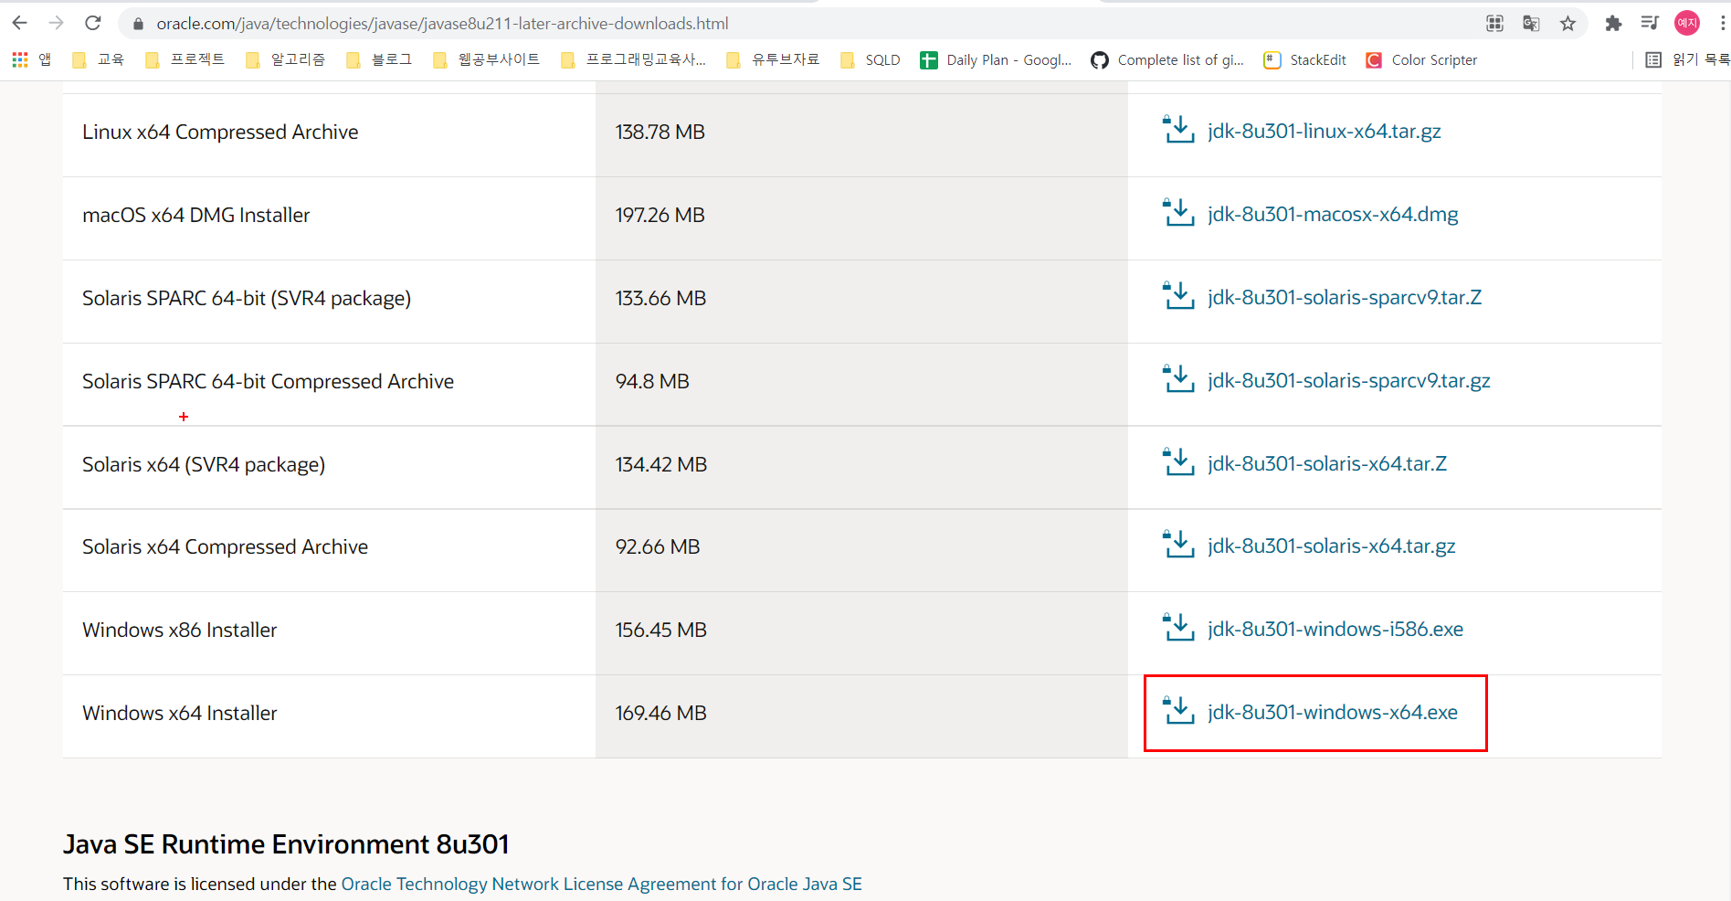Open the reading list (읽기 목록)
The height and width of the screenshot is (901, 1731).
pyautogui.click(x=1687, y=60)
